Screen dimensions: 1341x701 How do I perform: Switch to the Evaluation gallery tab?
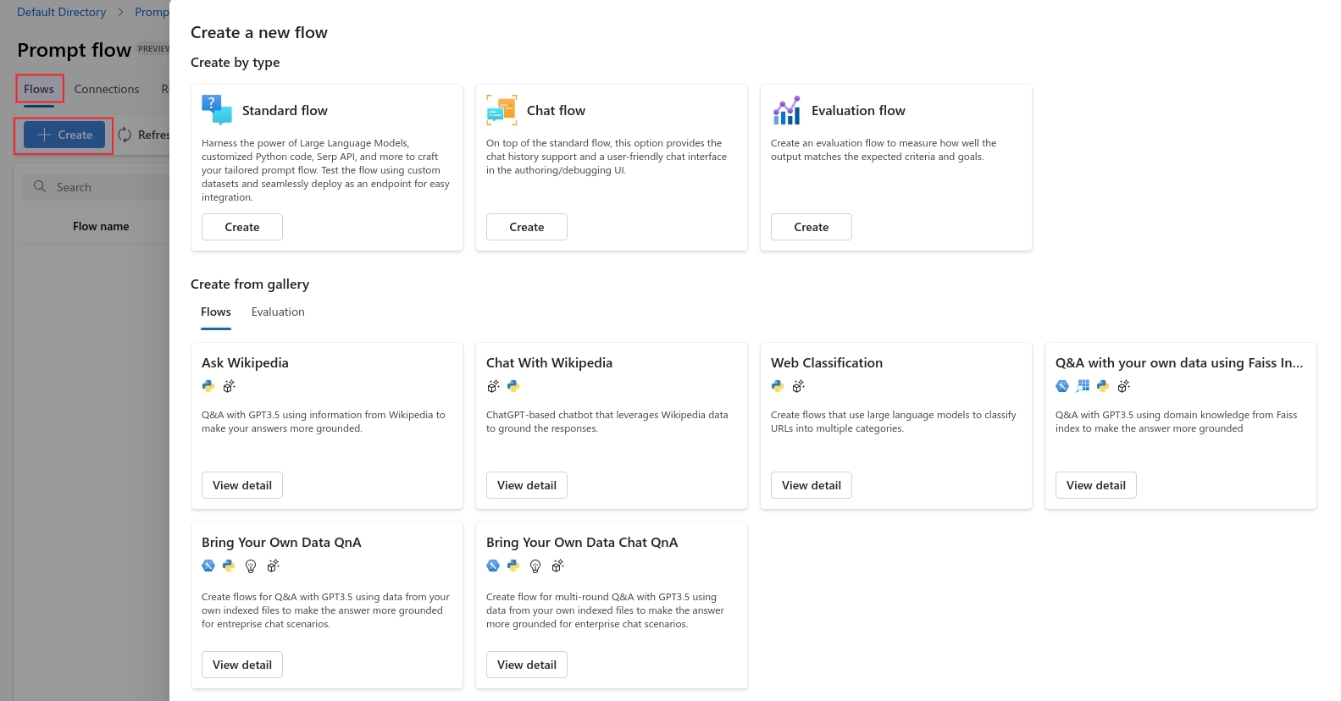278,312
